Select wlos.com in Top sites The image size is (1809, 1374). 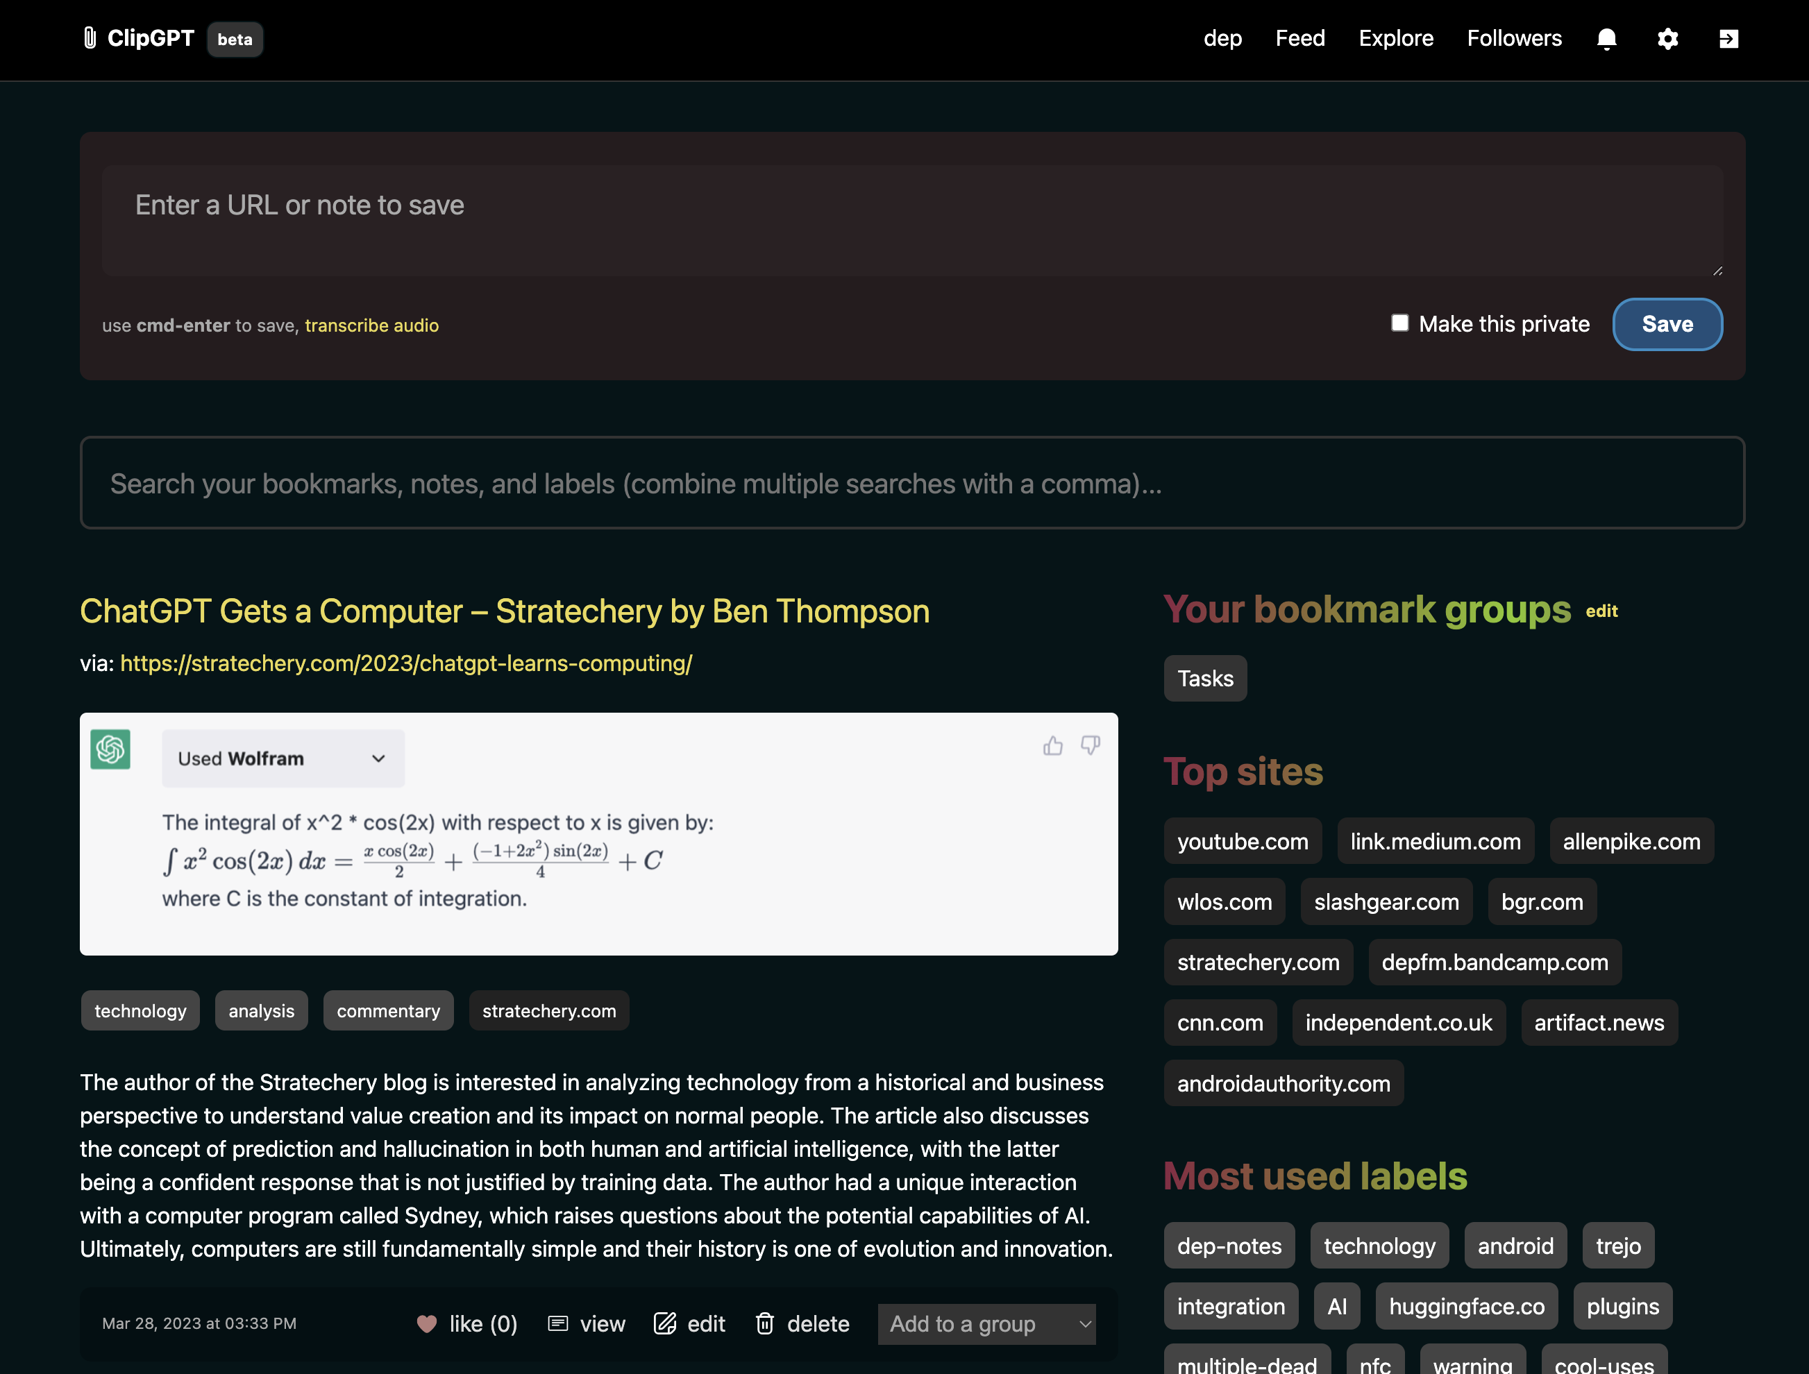(1225, 901)
